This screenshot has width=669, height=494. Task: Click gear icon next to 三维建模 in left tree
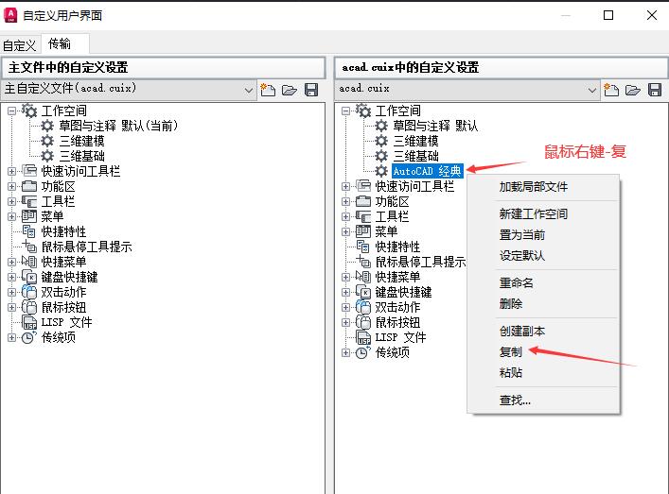[47, 141]
